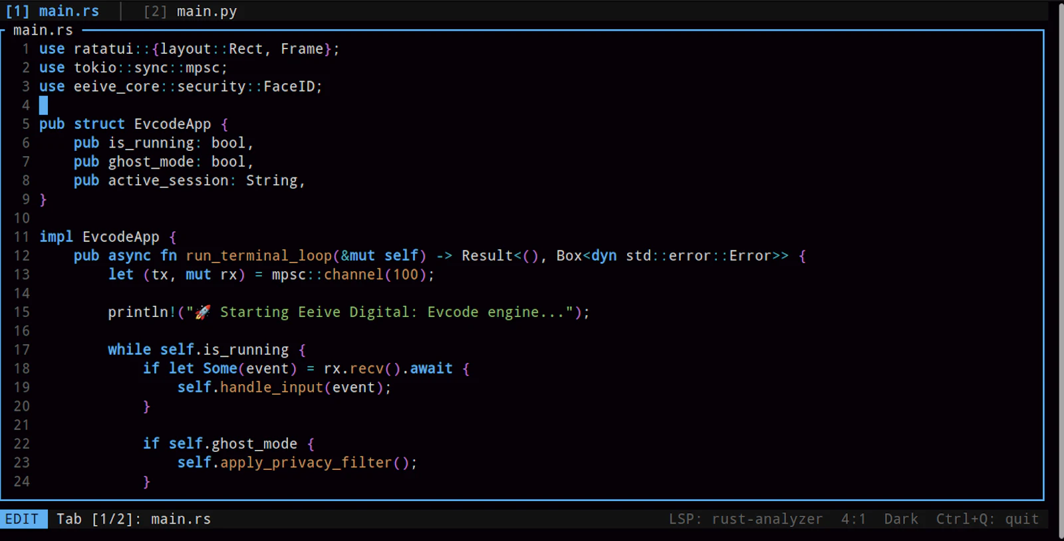The height and width of the screenshot is (541, 1064).
Task: Click 'await' keyword on line 18
Action: coord(432,368)
